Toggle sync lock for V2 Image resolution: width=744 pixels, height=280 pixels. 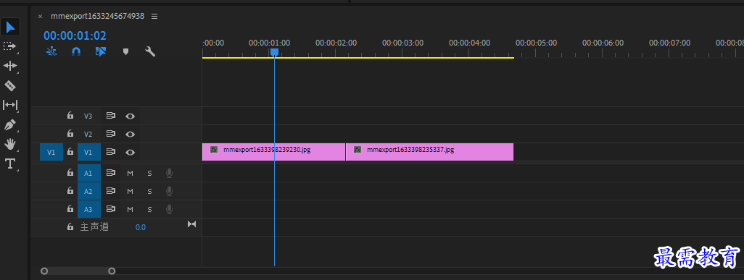point(110,134)
